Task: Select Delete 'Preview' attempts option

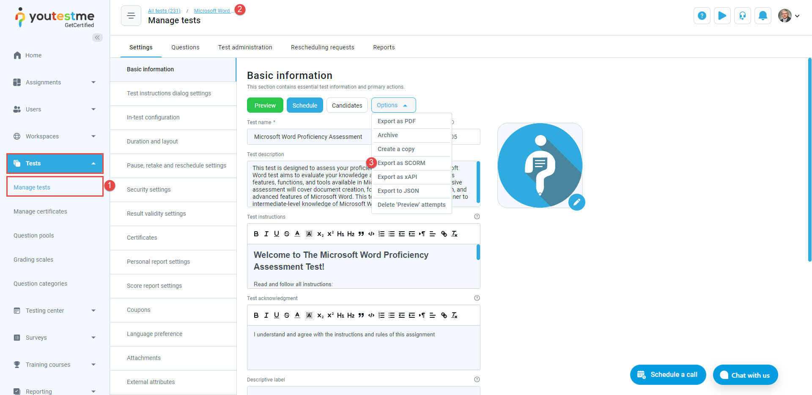Action: pyautogui.click(x=411, y=205)
